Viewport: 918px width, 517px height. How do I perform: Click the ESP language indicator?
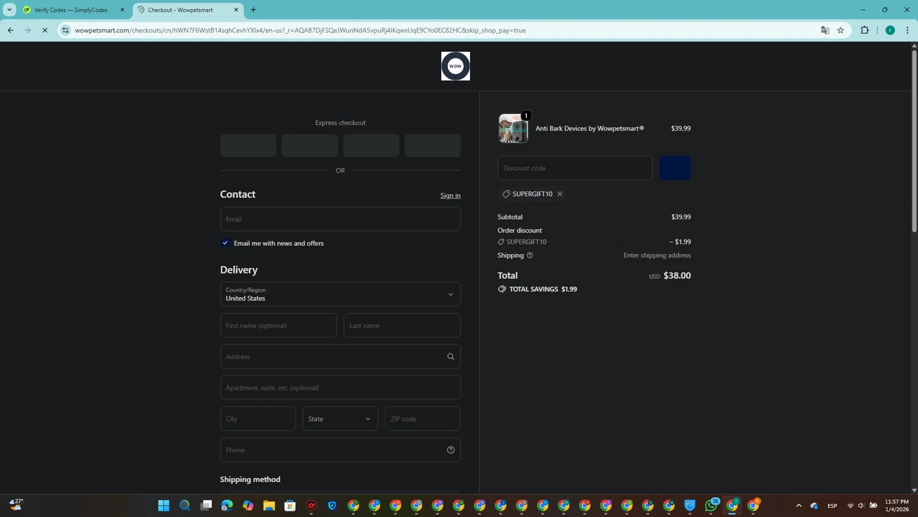pyautogui.click(x=832, y=506)
